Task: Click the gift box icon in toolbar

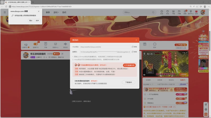Action: tap(145, 44)
